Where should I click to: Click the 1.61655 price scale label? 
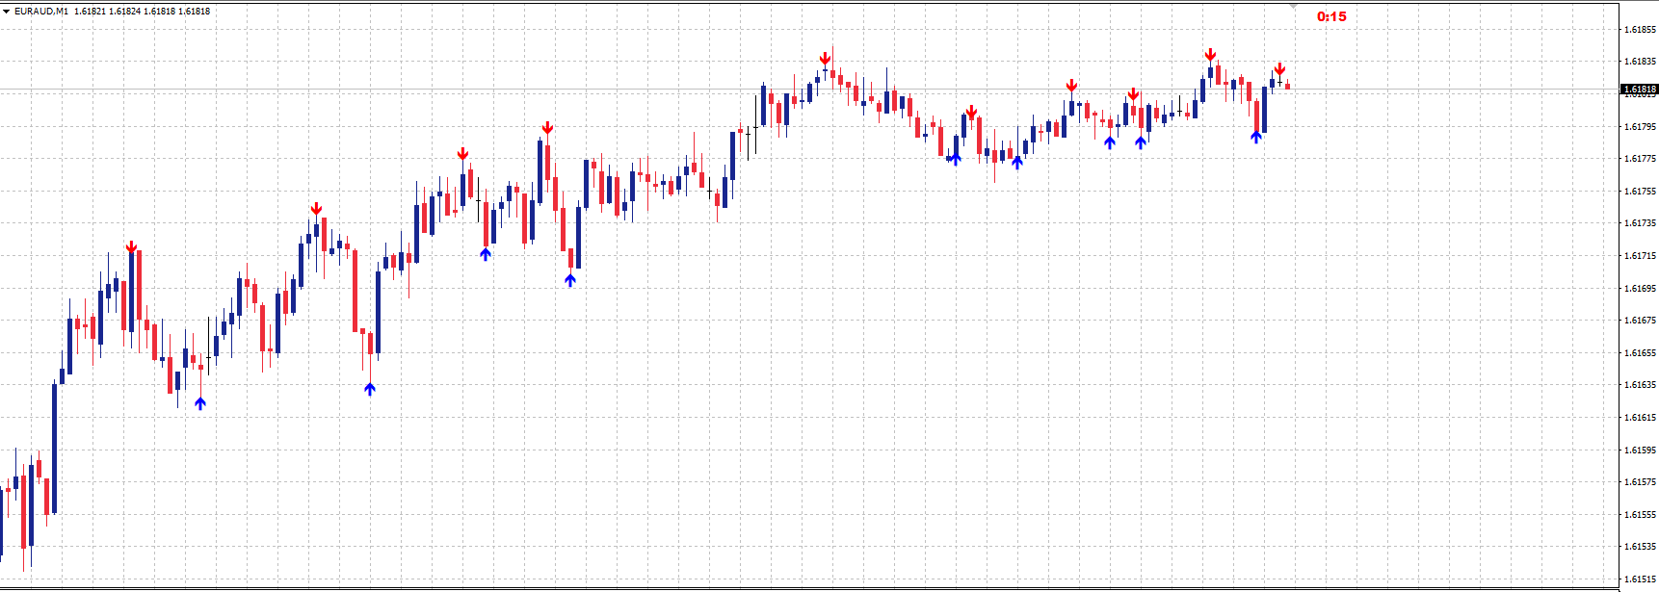pos(1640,352)
